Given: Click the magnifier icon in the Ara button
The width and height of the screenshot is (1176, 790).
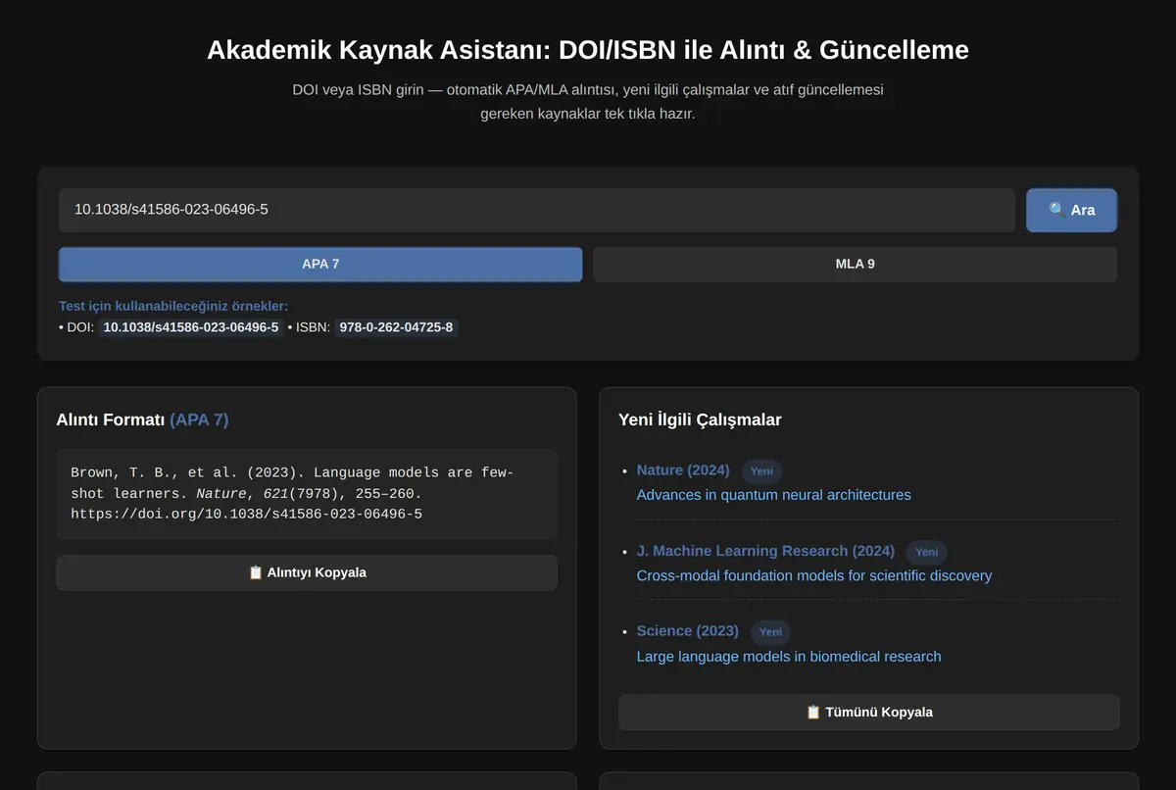Looking at the screenshot, I should click(1056, 210).
